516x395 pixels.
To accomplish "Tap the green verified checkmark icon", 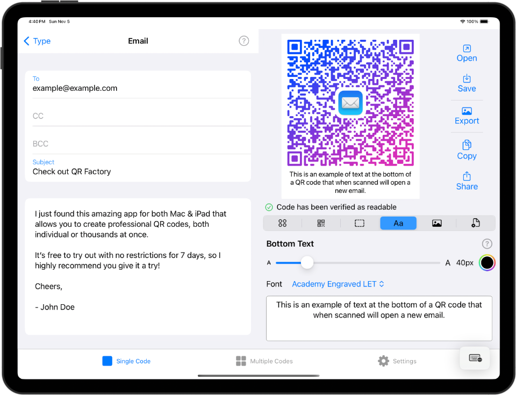I will click(269, 207).
